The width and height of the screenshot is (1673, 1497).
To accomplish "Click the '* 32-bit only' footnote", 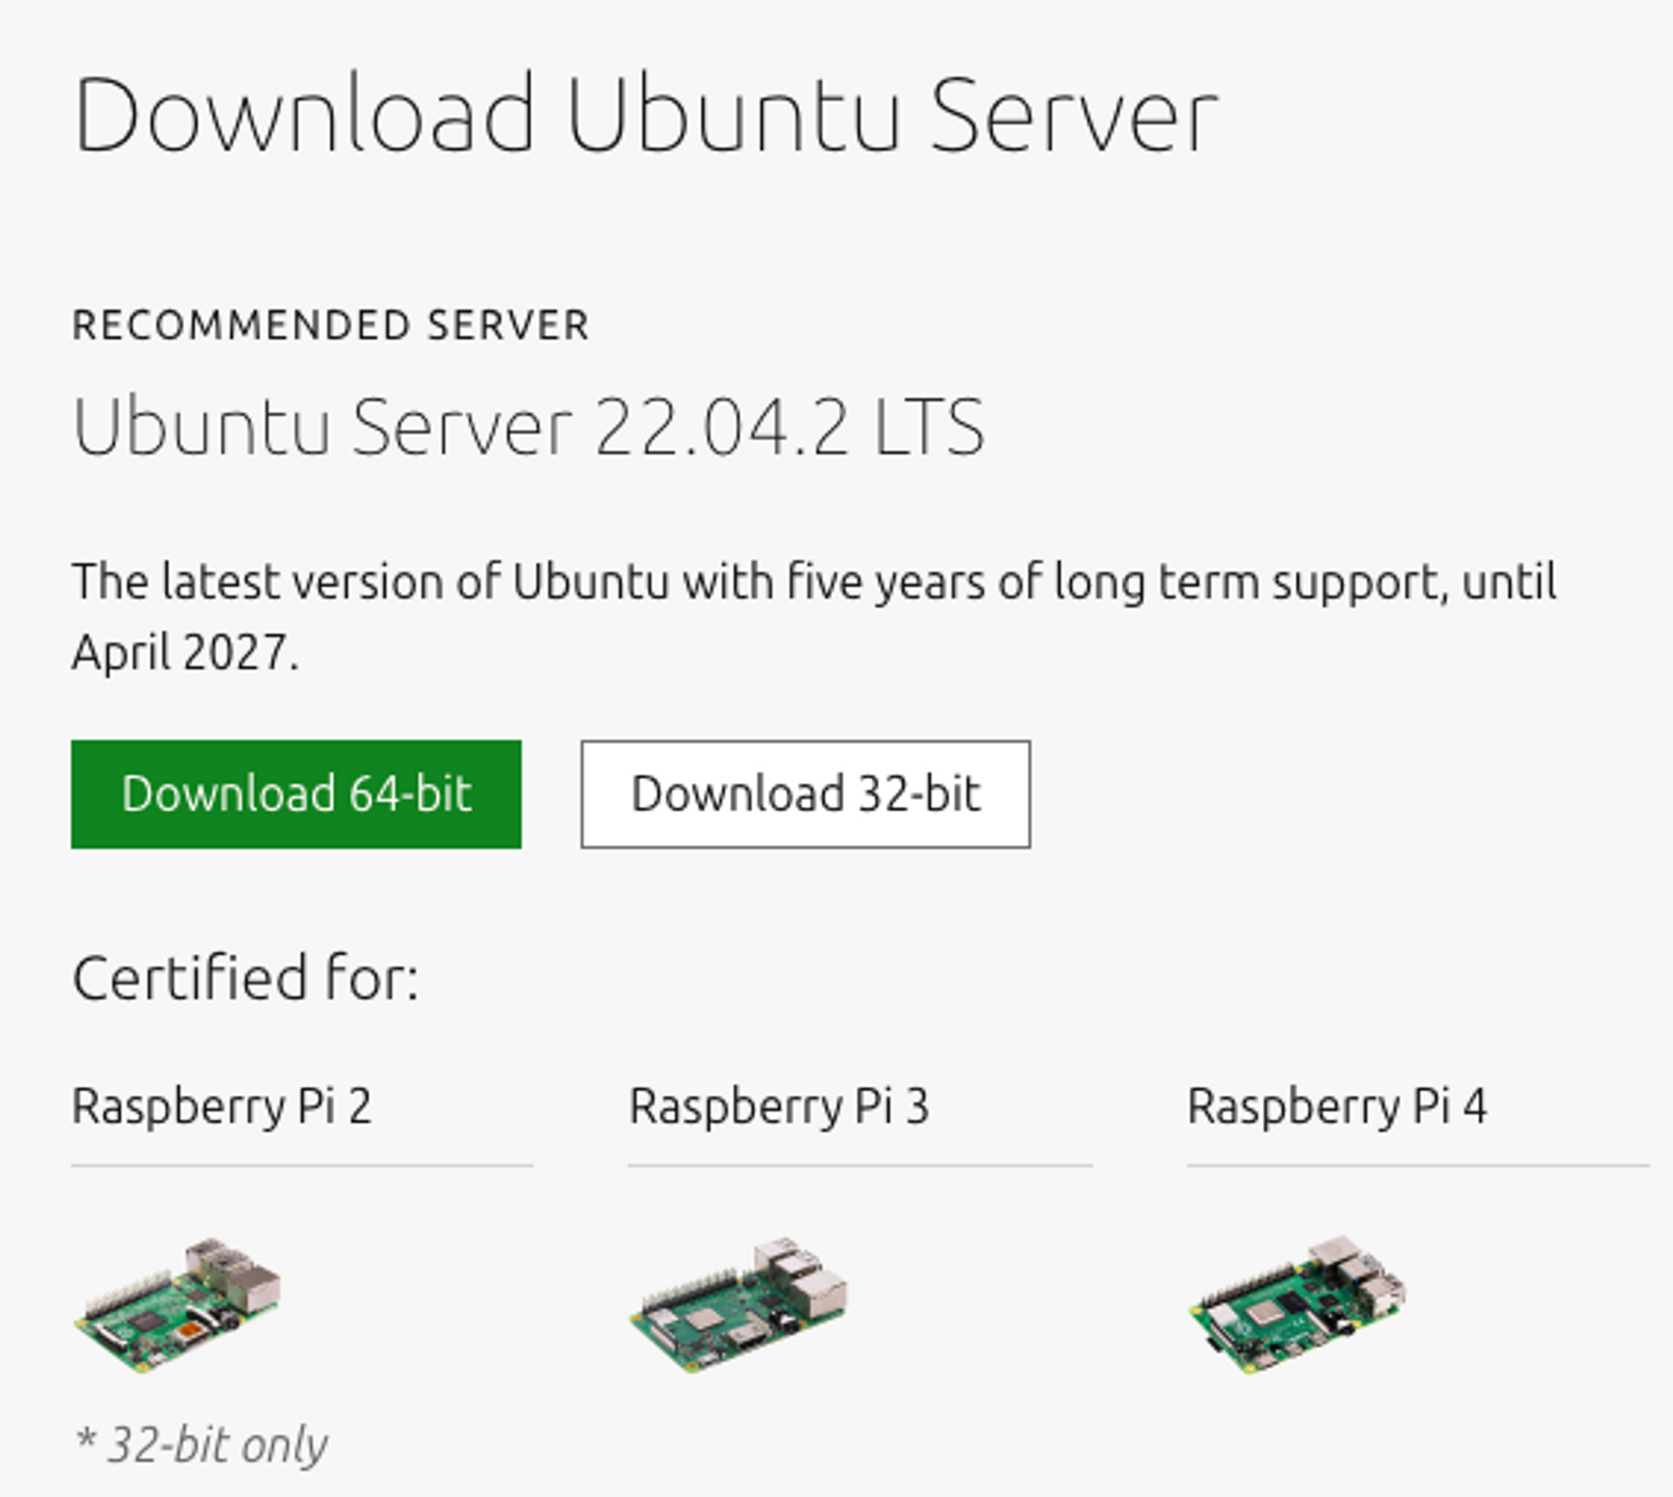I will coord(202,1444).
